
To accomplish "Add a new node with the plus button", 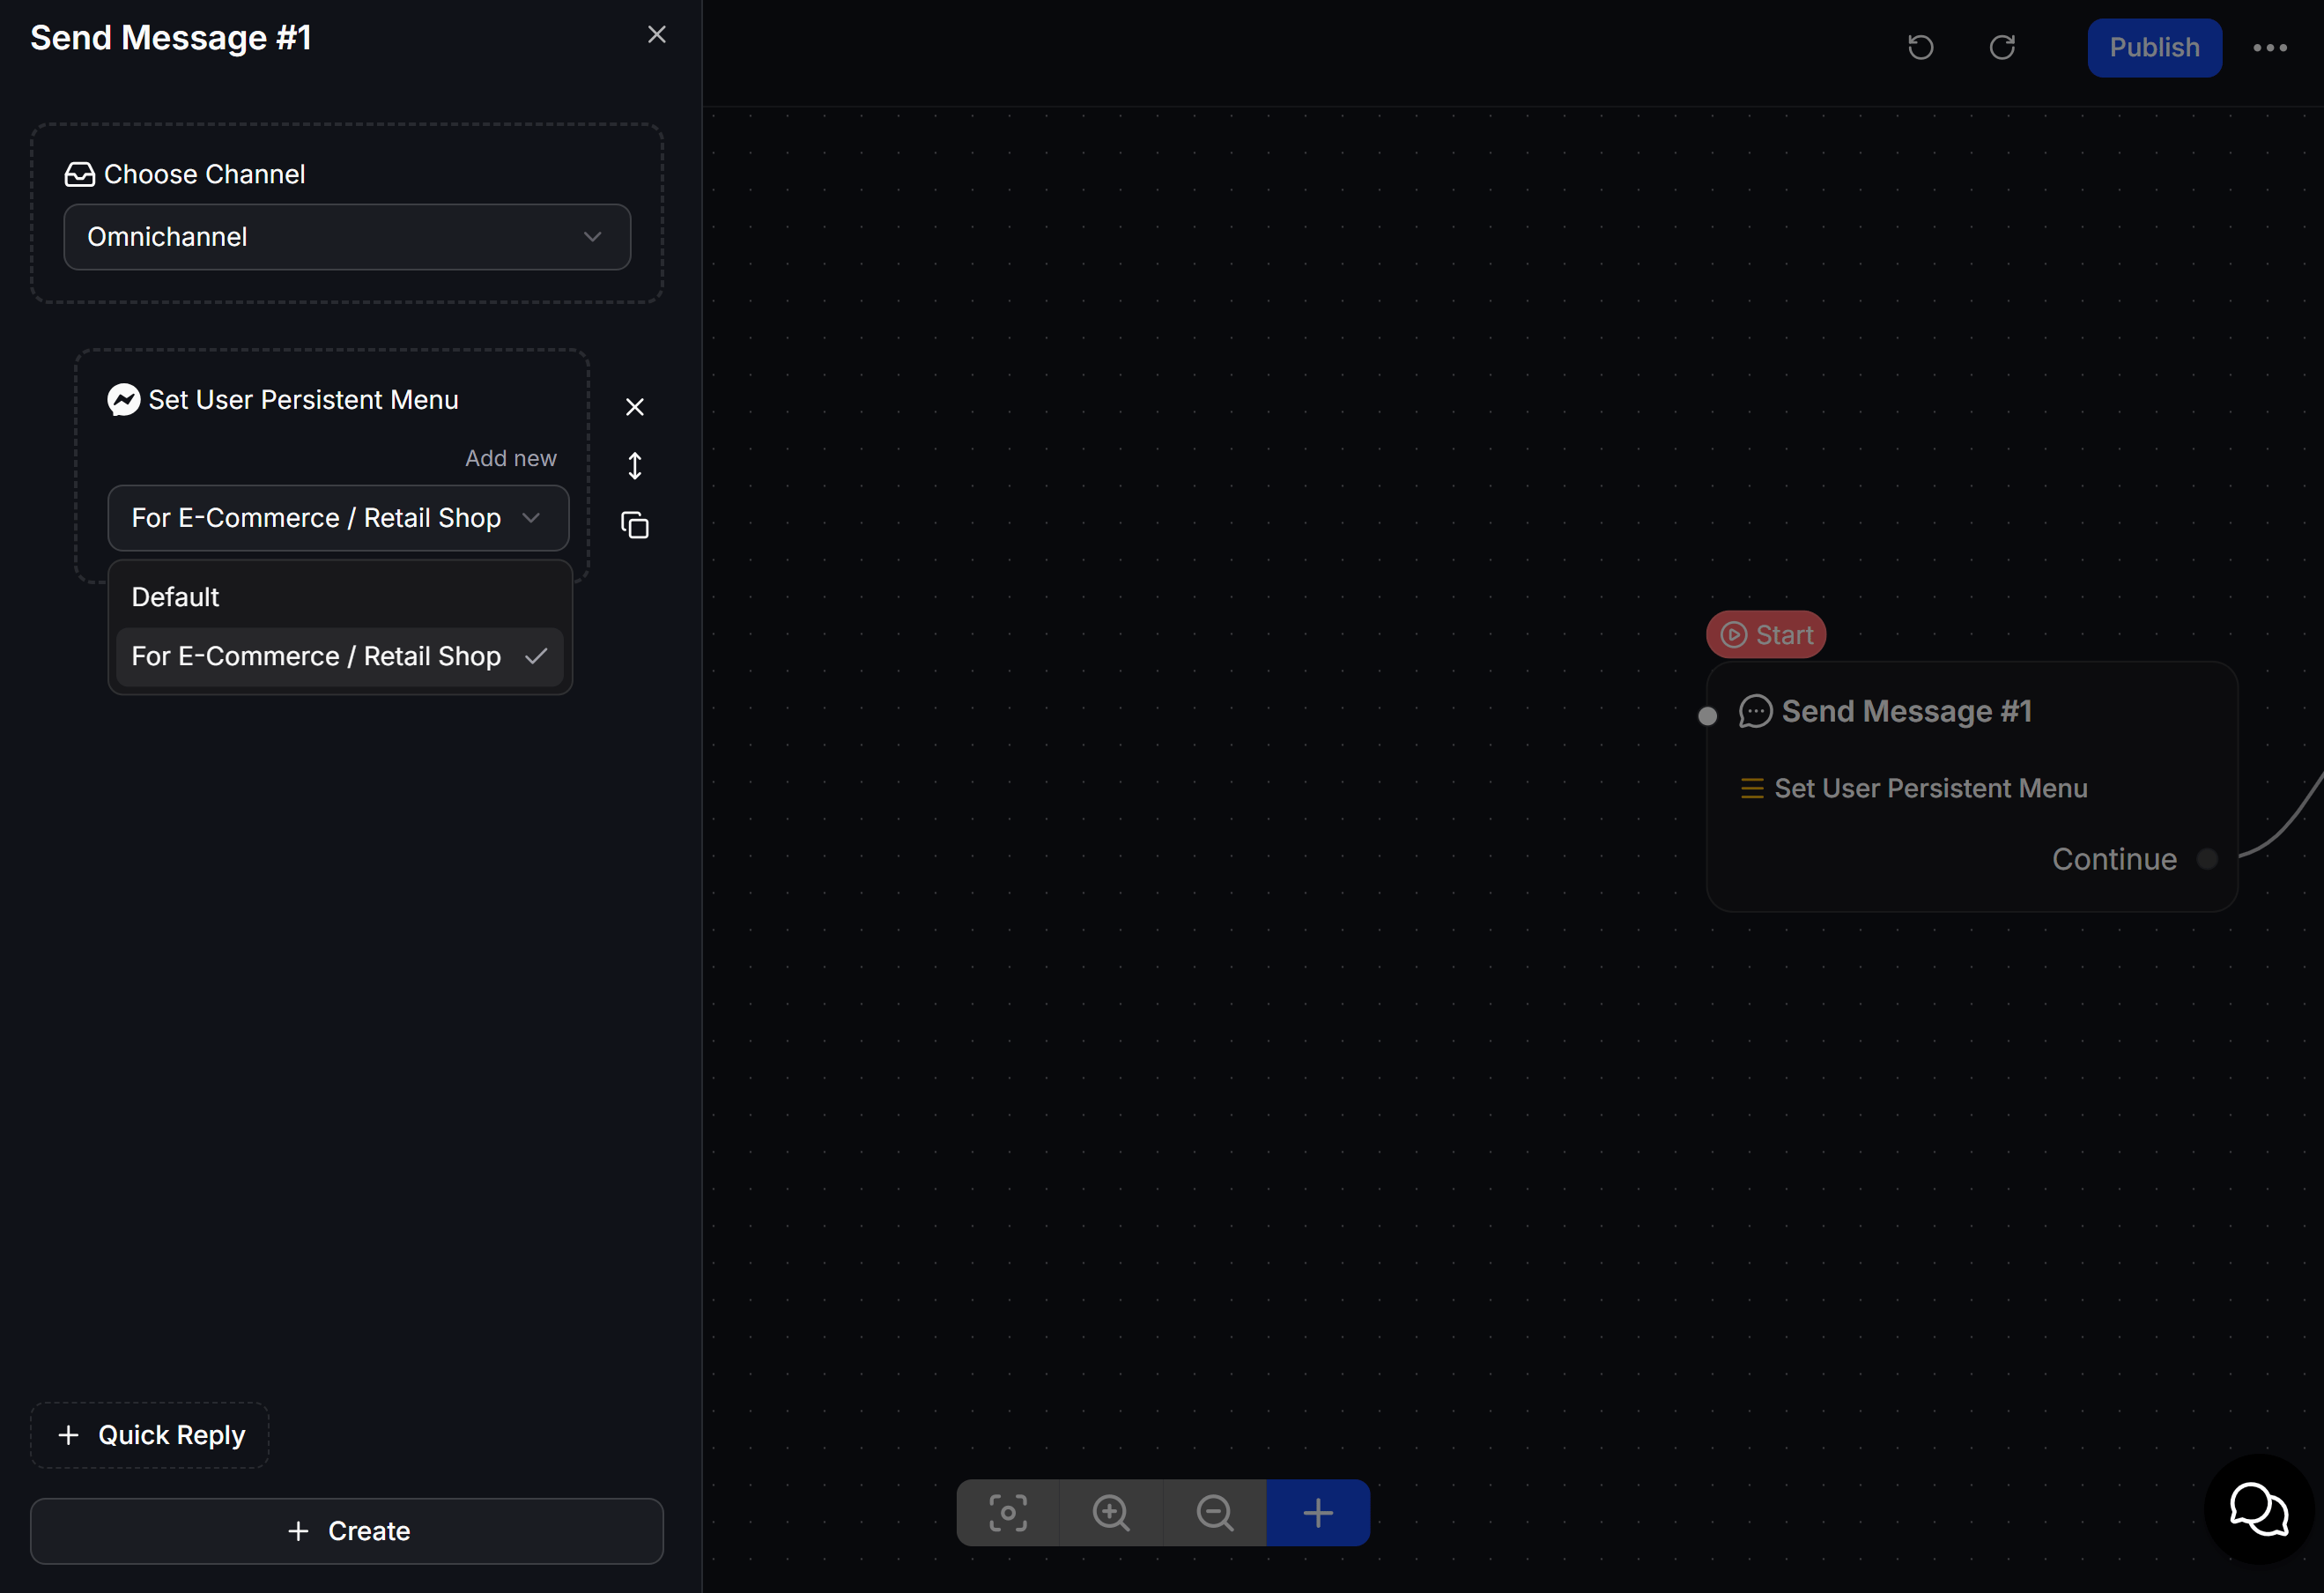I will 1318,1513.
